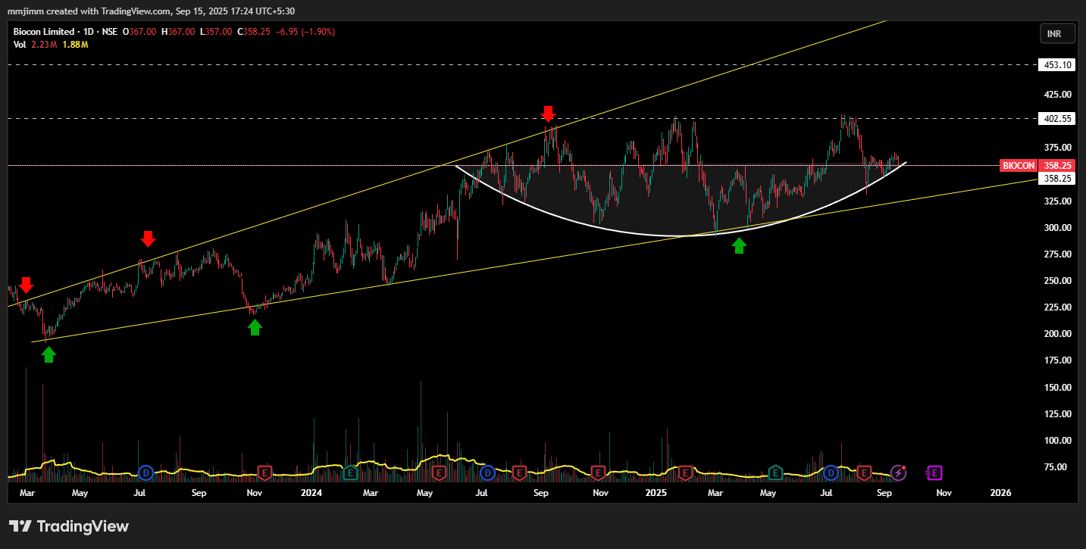
Task: Click the dividend marker at July 2024
Action: point(487,473)
